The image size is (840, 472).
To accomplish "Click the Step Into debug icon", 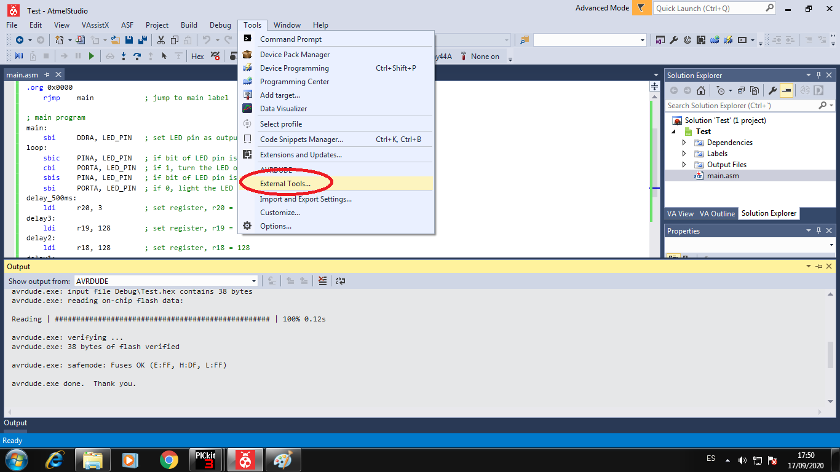I will tap(124, 56).
